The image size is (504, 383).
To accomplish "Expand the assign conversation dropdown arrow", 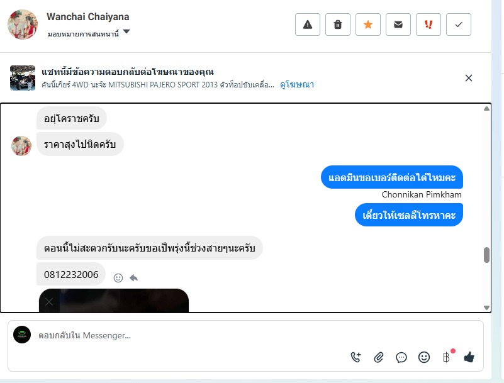I will 126,31.
